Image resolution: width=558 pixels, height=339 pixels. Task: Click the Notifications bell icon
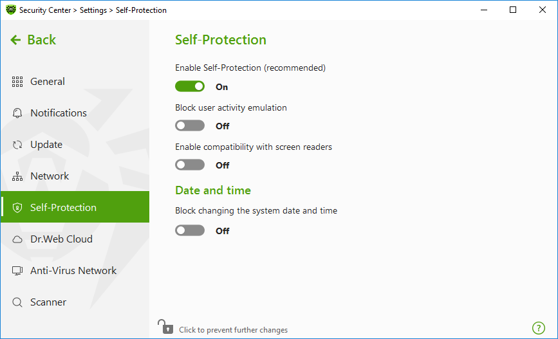click(x=17, y=113)
